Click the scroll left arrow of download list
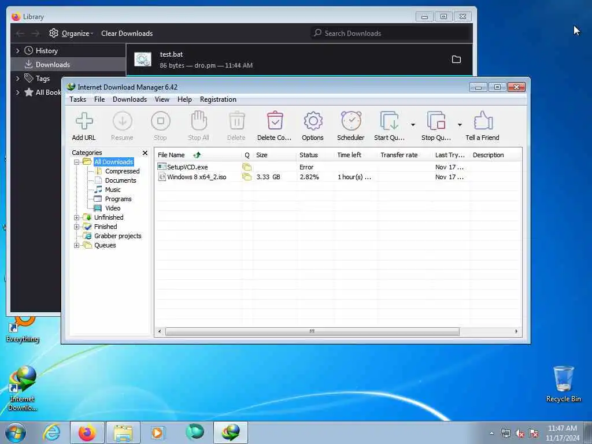 click(160, 331)
